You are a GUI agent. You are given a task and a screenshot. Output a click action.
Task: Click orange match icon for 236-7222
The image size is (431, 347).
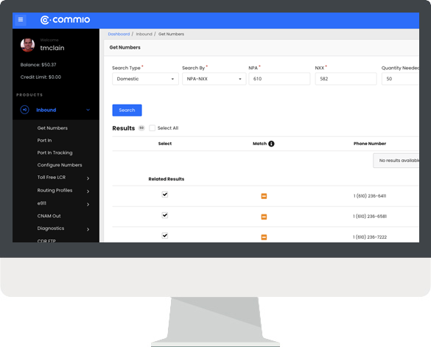pos(264,237)
